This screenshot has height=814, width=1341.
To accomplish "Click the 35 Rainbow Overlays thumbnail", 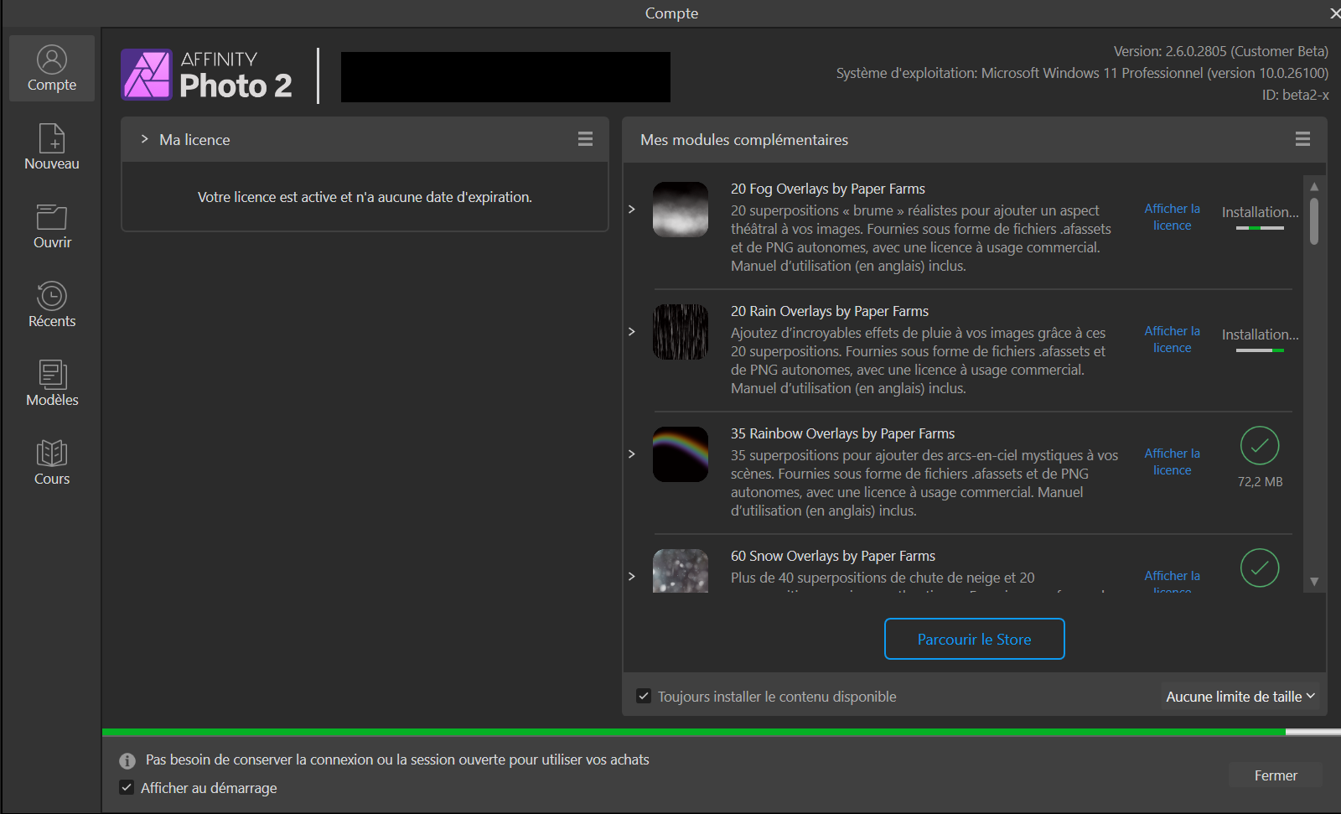I will (681, 454).
